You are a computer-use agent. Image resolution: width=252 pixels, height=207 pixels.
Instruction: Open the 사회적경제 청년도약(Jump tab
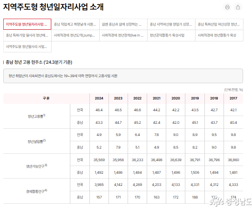point(75,35)
